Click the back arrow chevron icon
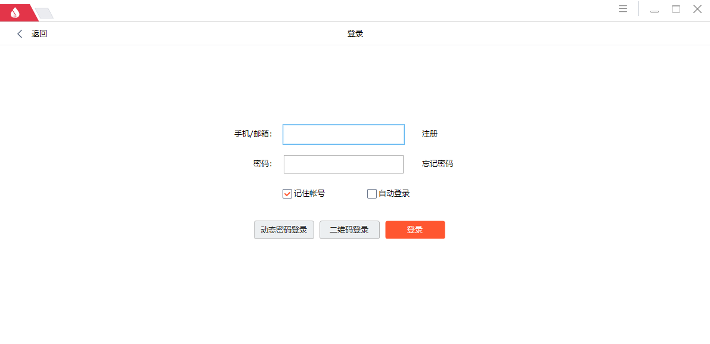 click(x=20, y=33)
